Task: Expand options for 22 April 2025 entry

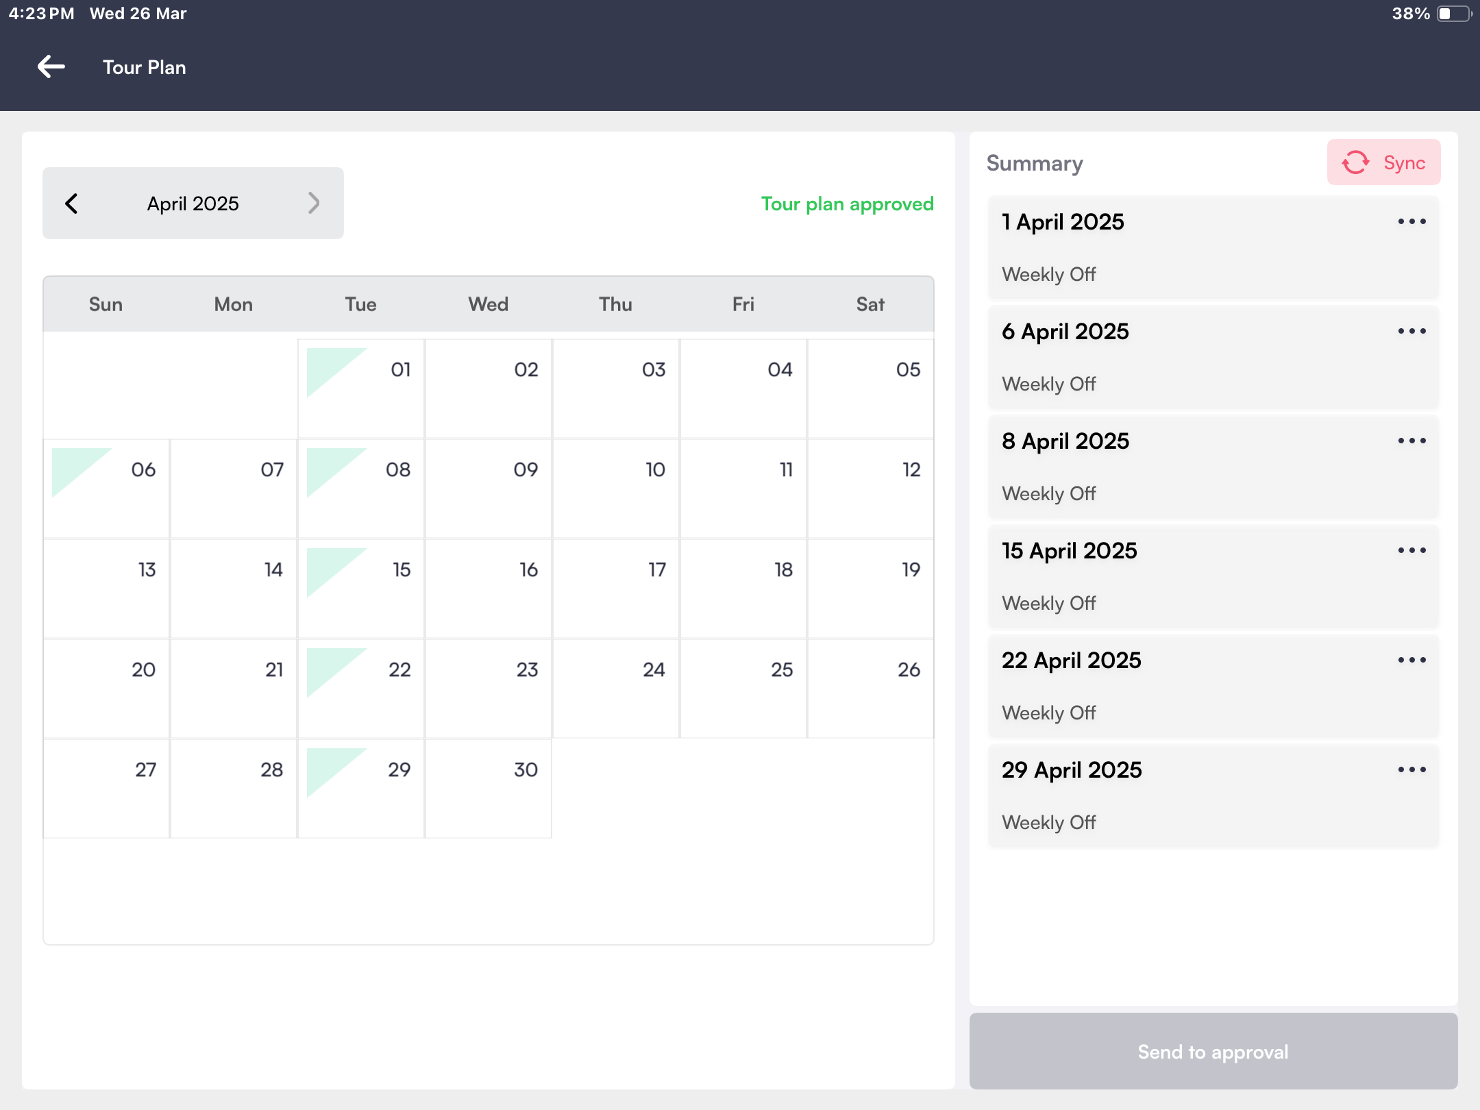Action: (1412, 661)
